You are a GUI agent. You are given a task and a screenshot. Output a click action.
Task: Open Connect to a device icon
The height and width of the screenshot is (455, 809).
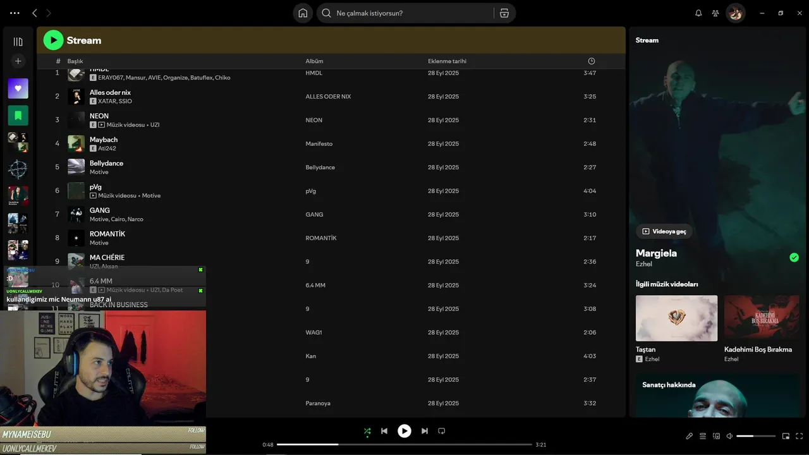point(716,436)
